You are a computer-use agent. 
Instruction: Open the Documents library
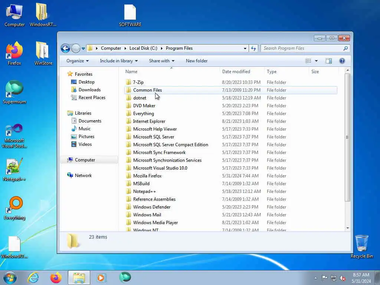[x=90, y=121]
